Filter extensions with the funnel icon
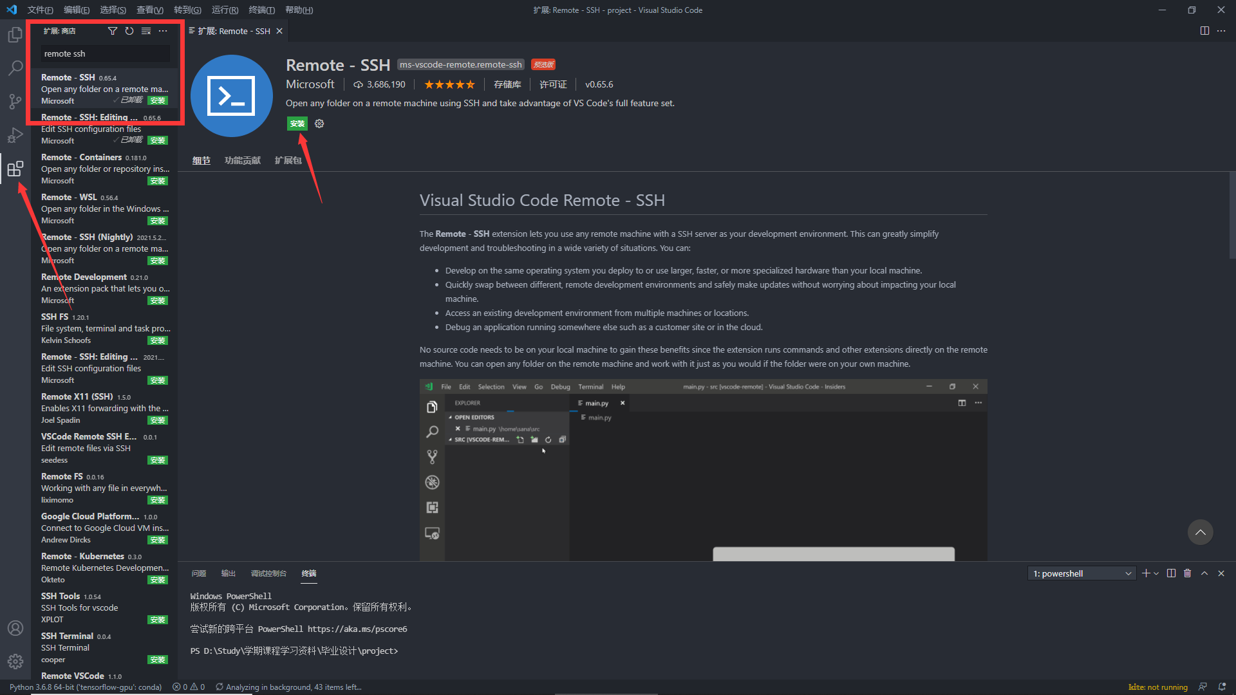This screenshot has height=695, width=1236. pos(113,31)
